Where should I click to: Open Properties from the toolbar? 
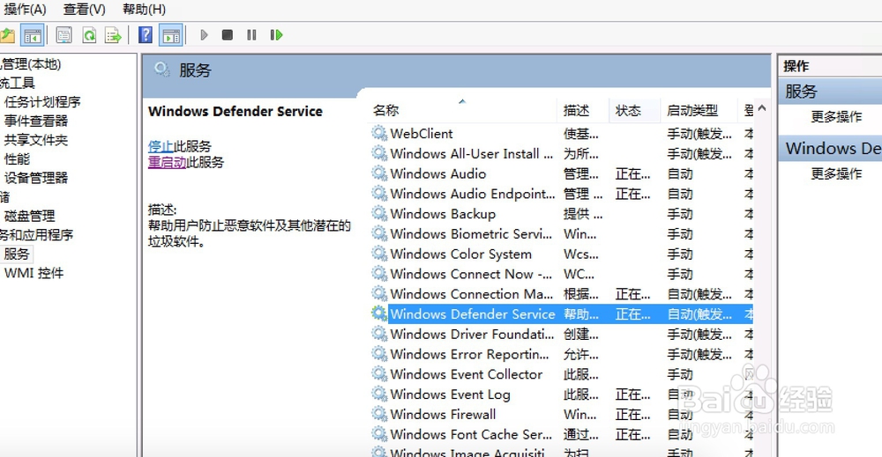coord(64,35)
